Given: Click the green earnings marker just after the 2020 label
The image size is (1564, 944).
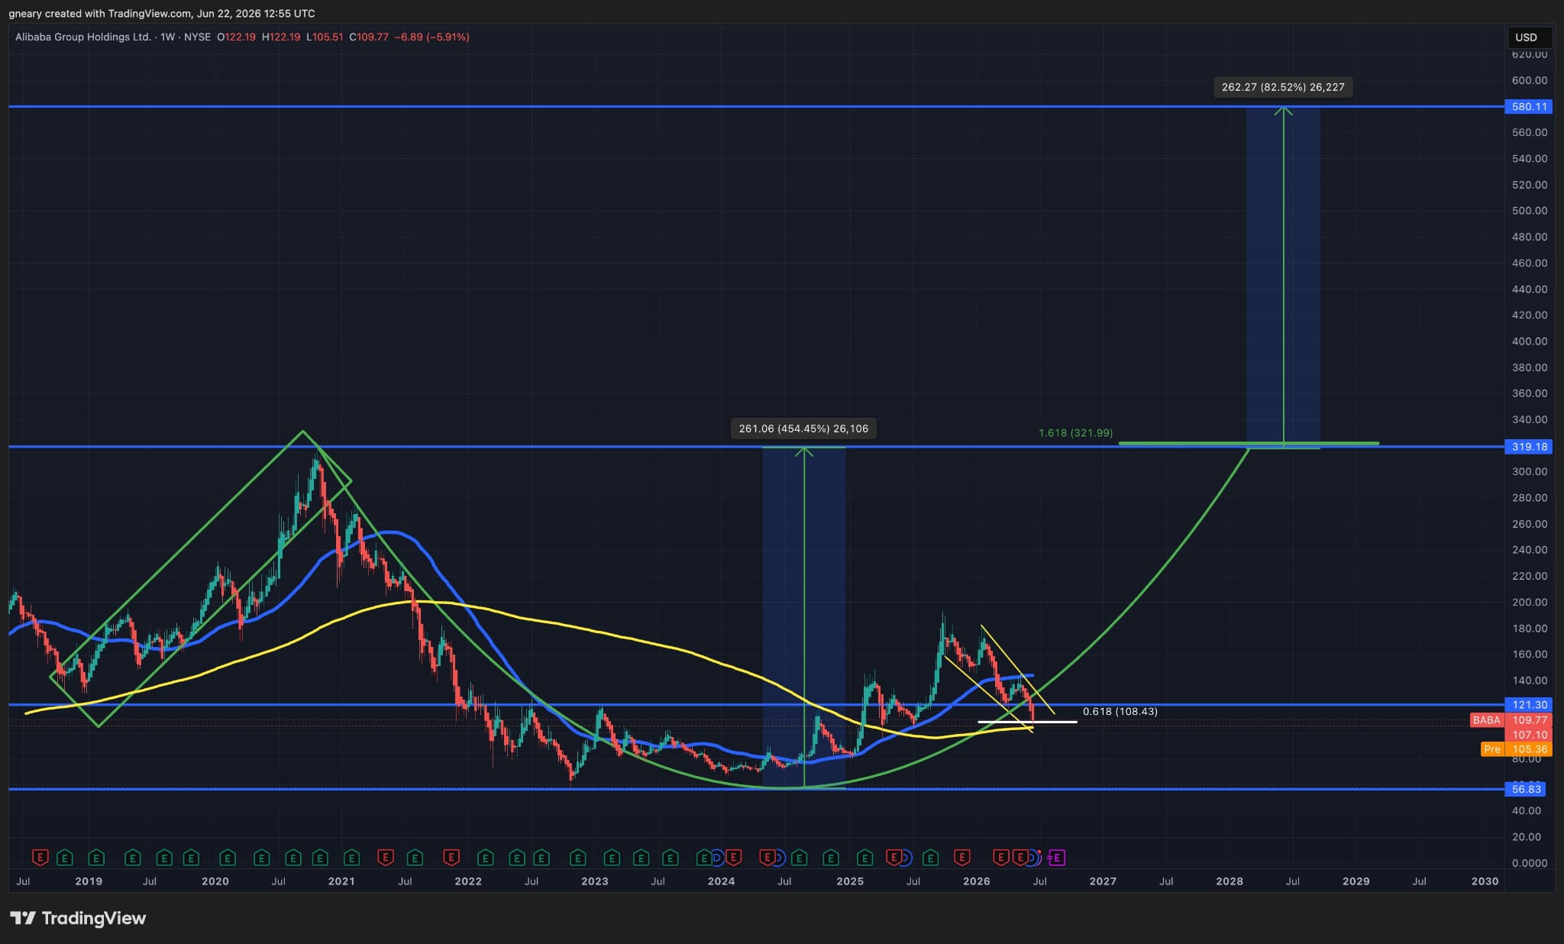Looking at the screenshot, I should click(227, 858).
